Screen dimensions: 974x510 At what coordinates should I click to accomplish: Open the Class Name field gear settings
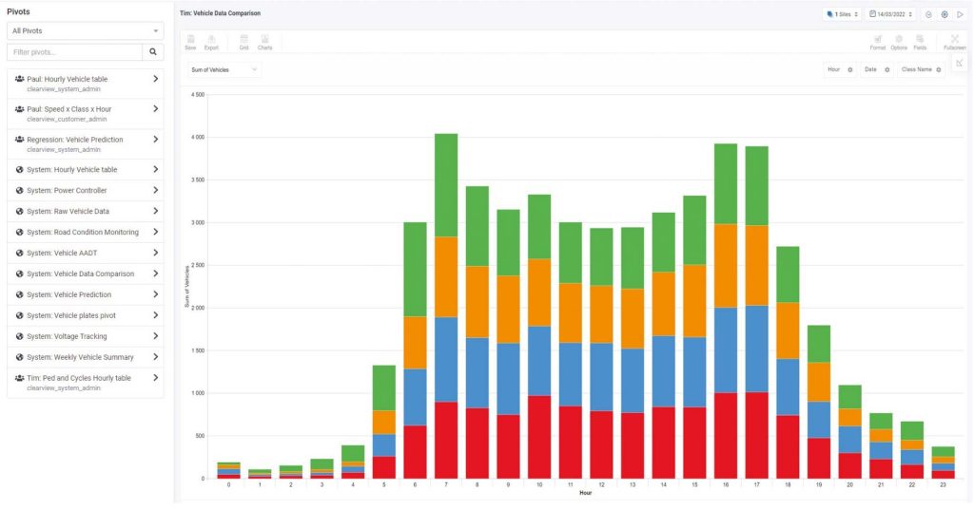pyautogui.click(x=939, y=70)
